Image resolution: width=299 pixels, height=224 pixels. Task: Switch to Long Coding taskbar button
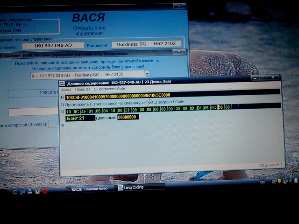[140, 188]
